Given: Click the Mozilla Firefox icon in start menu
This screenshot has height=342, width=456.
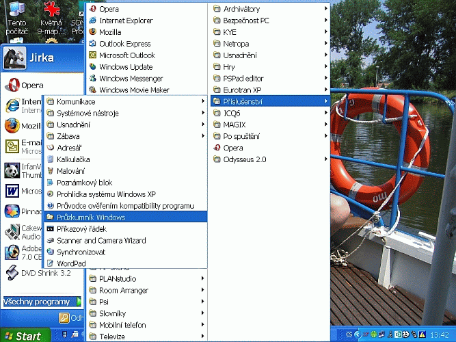Looking at the screenshot, I should click(12, 126).
